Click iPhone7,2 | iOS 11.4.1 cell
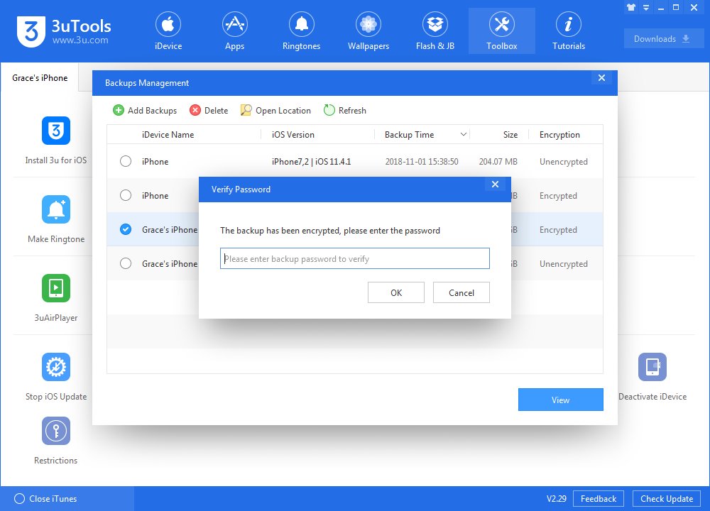The image size is (710, 511). (311, 162)
